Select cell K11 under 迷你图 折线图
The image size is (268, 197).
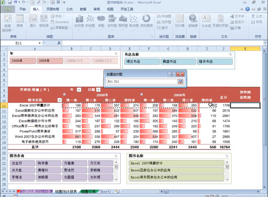pyautogui.click(x=245, y=105)
